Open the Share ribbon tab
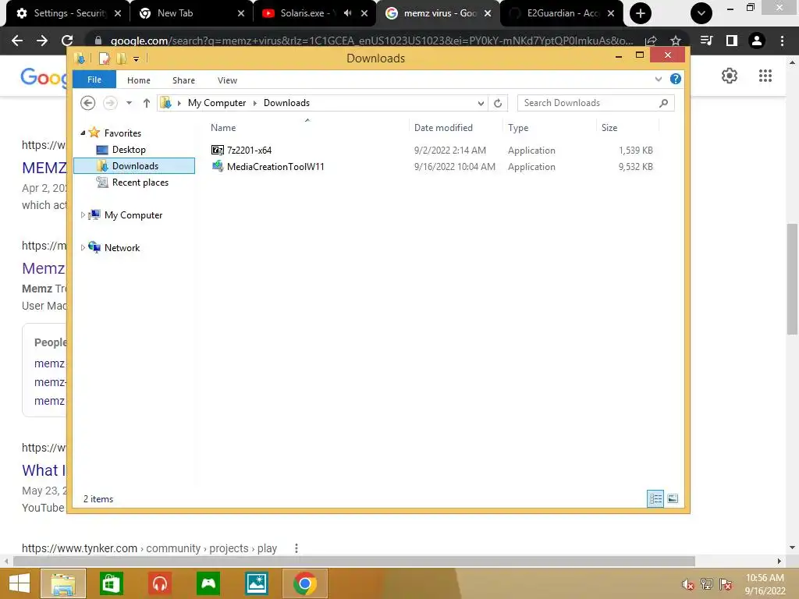Screen dimensions: 799x599 coord(183,80)
